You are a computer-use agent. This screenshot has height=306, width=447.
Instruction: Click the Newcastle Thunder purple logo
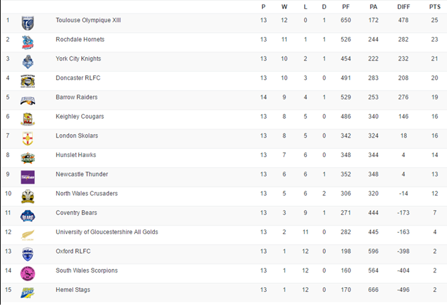pyautogui.click(x=27, y=177)
